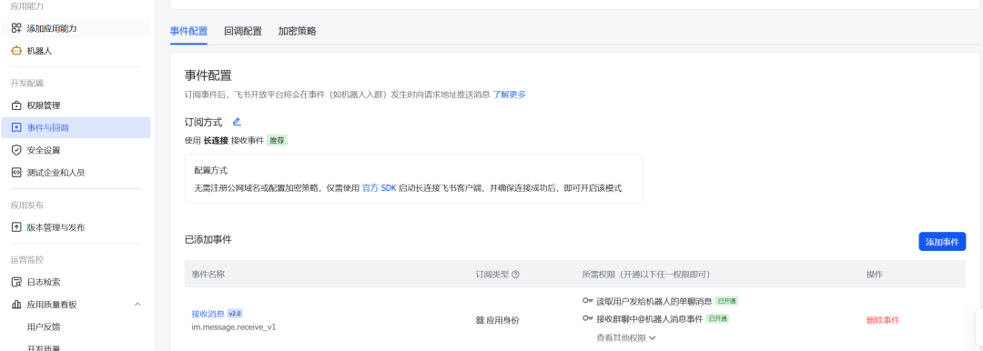The width and height of the screenshot is (983, 351).
Task: Click the 应用质量看板 chart icon
Action: pyautogui.click(x=16, y=305)
